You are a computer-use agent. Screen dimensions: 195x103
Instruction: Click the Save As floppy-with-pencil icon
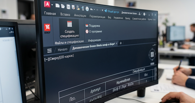coord(73,7)
